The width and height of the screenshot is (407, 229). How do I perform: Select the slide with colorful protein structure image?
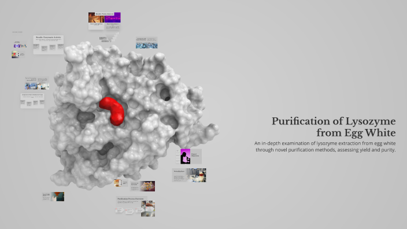coord(142,186)
